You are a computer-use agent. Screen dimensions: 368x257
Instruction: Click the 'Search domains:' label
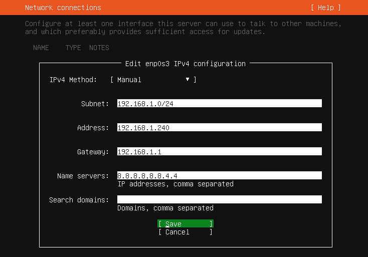click(x=79, y=200)
